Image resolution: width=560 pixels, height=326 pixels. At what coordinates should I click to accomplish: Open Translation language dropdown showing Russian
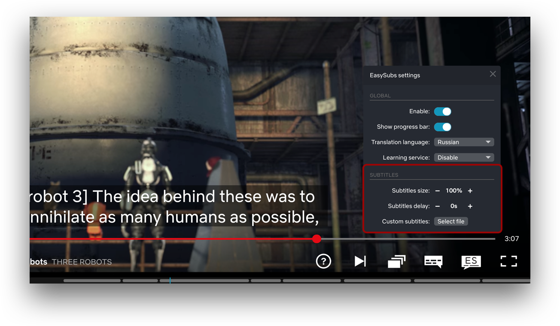coord(464,142)
